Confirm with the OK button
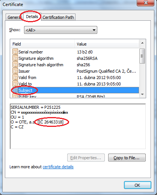This screenshot has height=195, width=157. coord(137,185)
